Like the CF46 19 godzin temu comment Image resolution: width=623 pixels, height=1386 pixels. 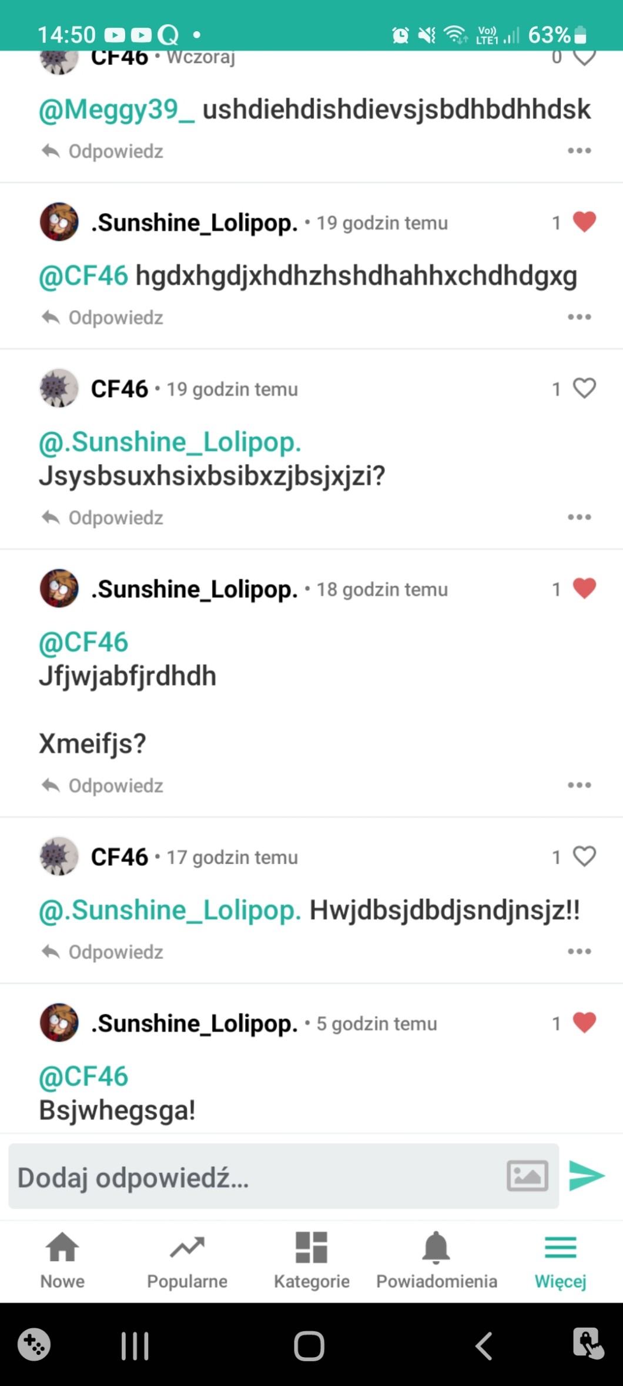click(584, 388)
